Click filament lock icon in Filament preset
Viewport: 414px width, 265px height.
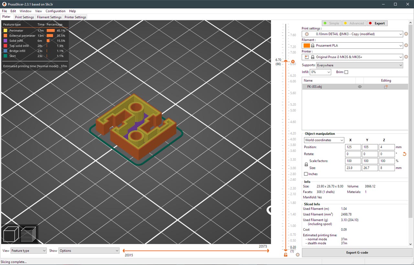(313, 46)
